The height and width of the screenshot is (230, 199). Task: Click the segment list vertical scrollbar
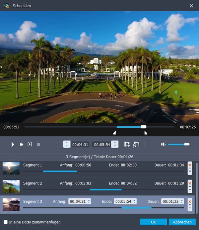196,188
